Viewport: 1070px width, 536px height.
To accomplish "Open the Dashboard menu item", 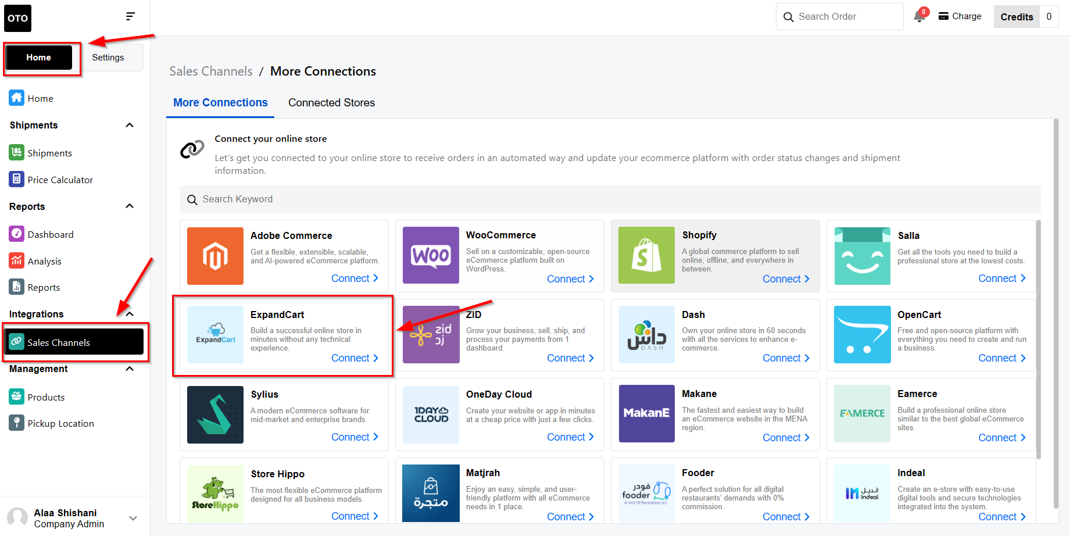I will (x=51, y=234).
